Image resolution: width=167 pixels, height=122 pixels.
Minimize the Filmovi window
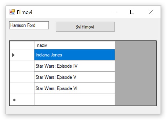point(114,12)
